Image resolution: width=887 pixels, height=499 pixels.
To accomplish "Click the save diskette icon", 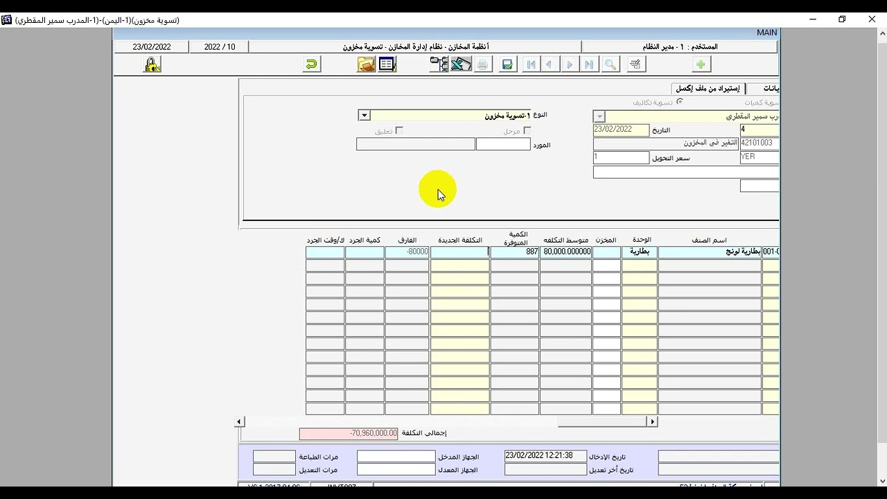I will [507, 64].
